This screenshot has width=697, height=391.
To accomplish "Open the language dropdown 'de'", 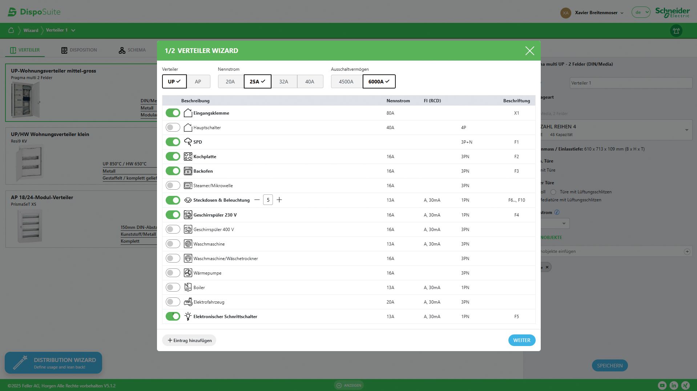I will pos(641,12).
